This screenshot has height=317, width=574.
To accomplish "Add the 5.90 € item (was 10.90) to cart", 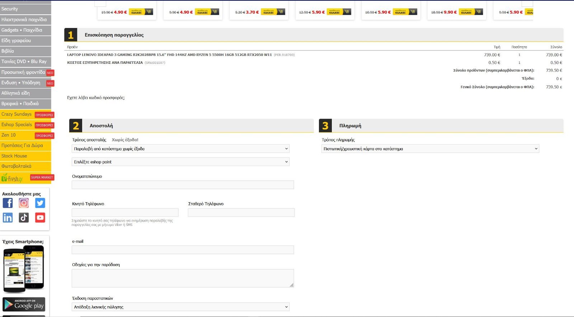I will coord(405,12).
